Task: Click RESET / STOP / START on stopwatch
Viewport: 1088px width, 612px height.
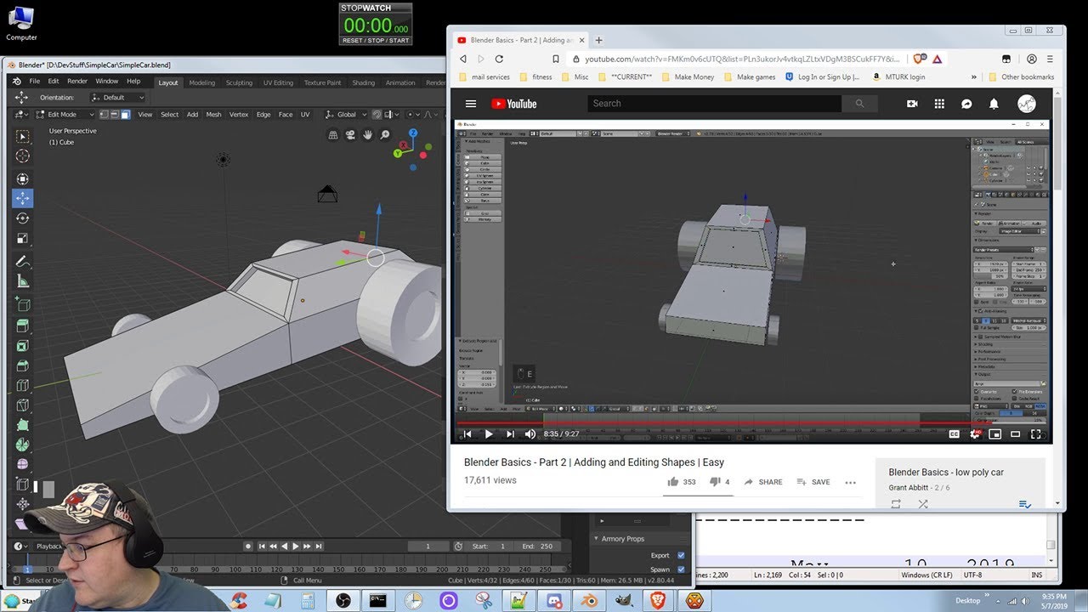Action: point(375,40)
